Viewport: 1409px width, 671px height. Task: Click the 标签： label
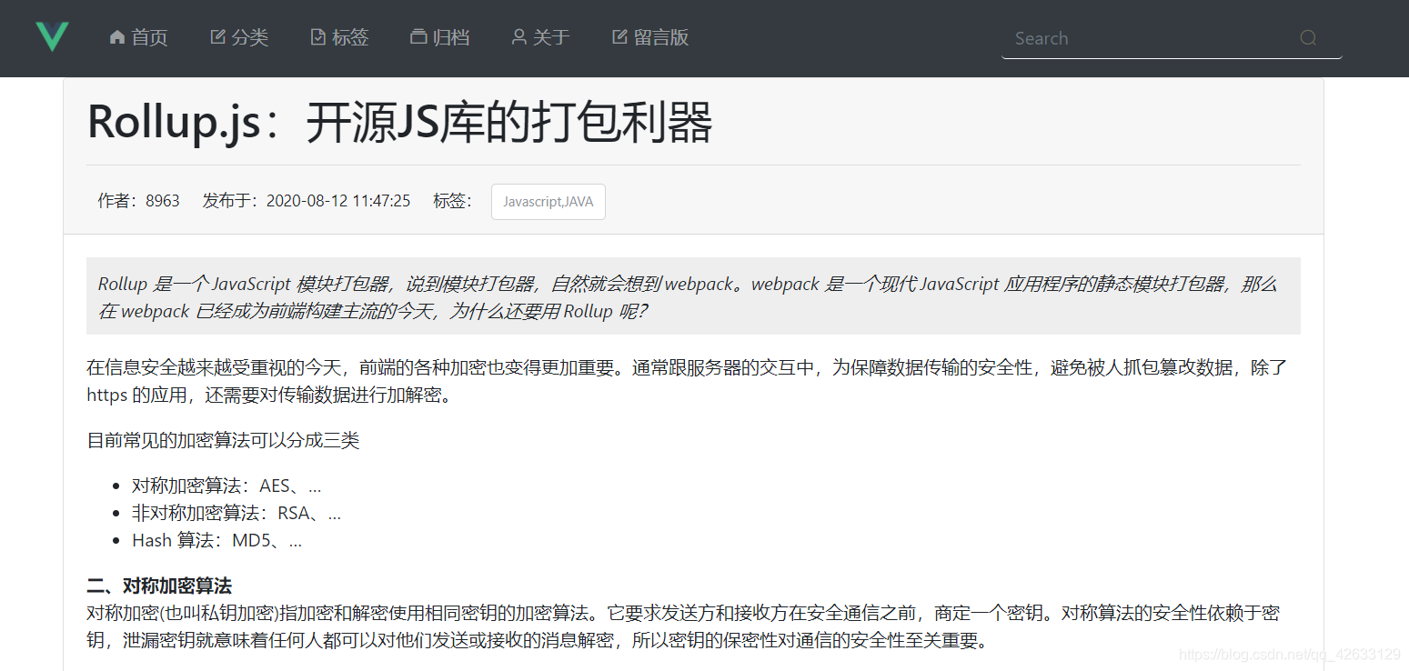453,201
